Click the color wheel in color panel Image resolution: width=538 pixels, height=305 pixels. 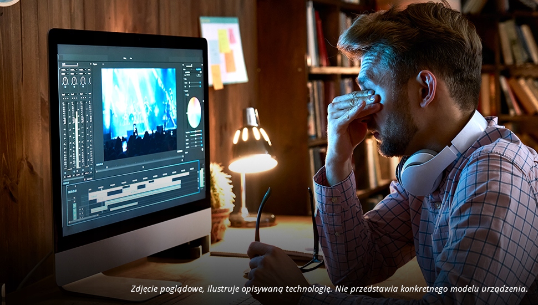click(x=194, y=113)
